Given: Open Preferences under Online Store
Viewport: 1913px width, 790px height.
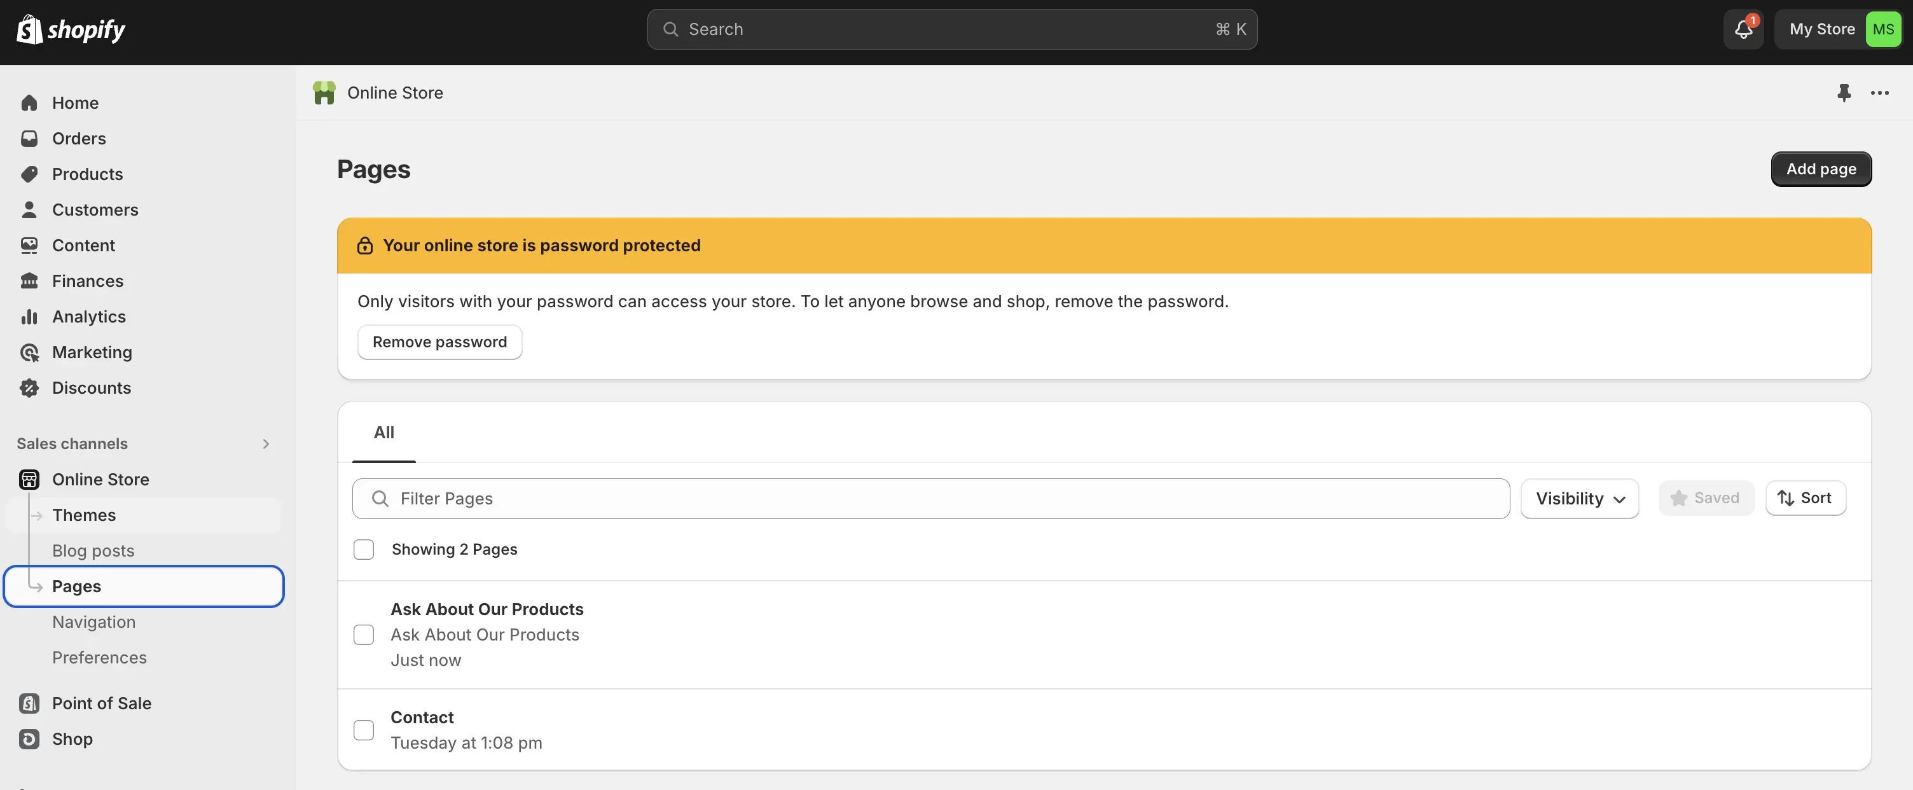Looking at the screenshot, I should coord(99,657).
